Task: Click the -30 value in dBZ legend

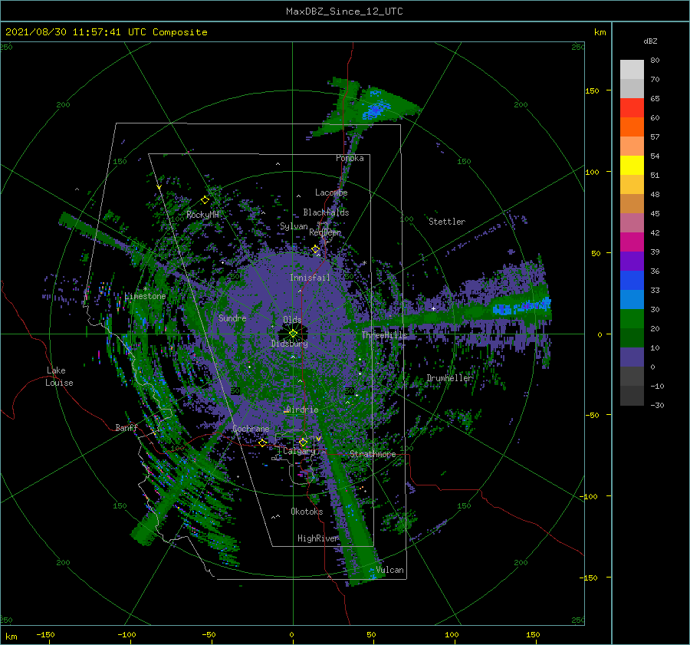Action: point(657,405)
